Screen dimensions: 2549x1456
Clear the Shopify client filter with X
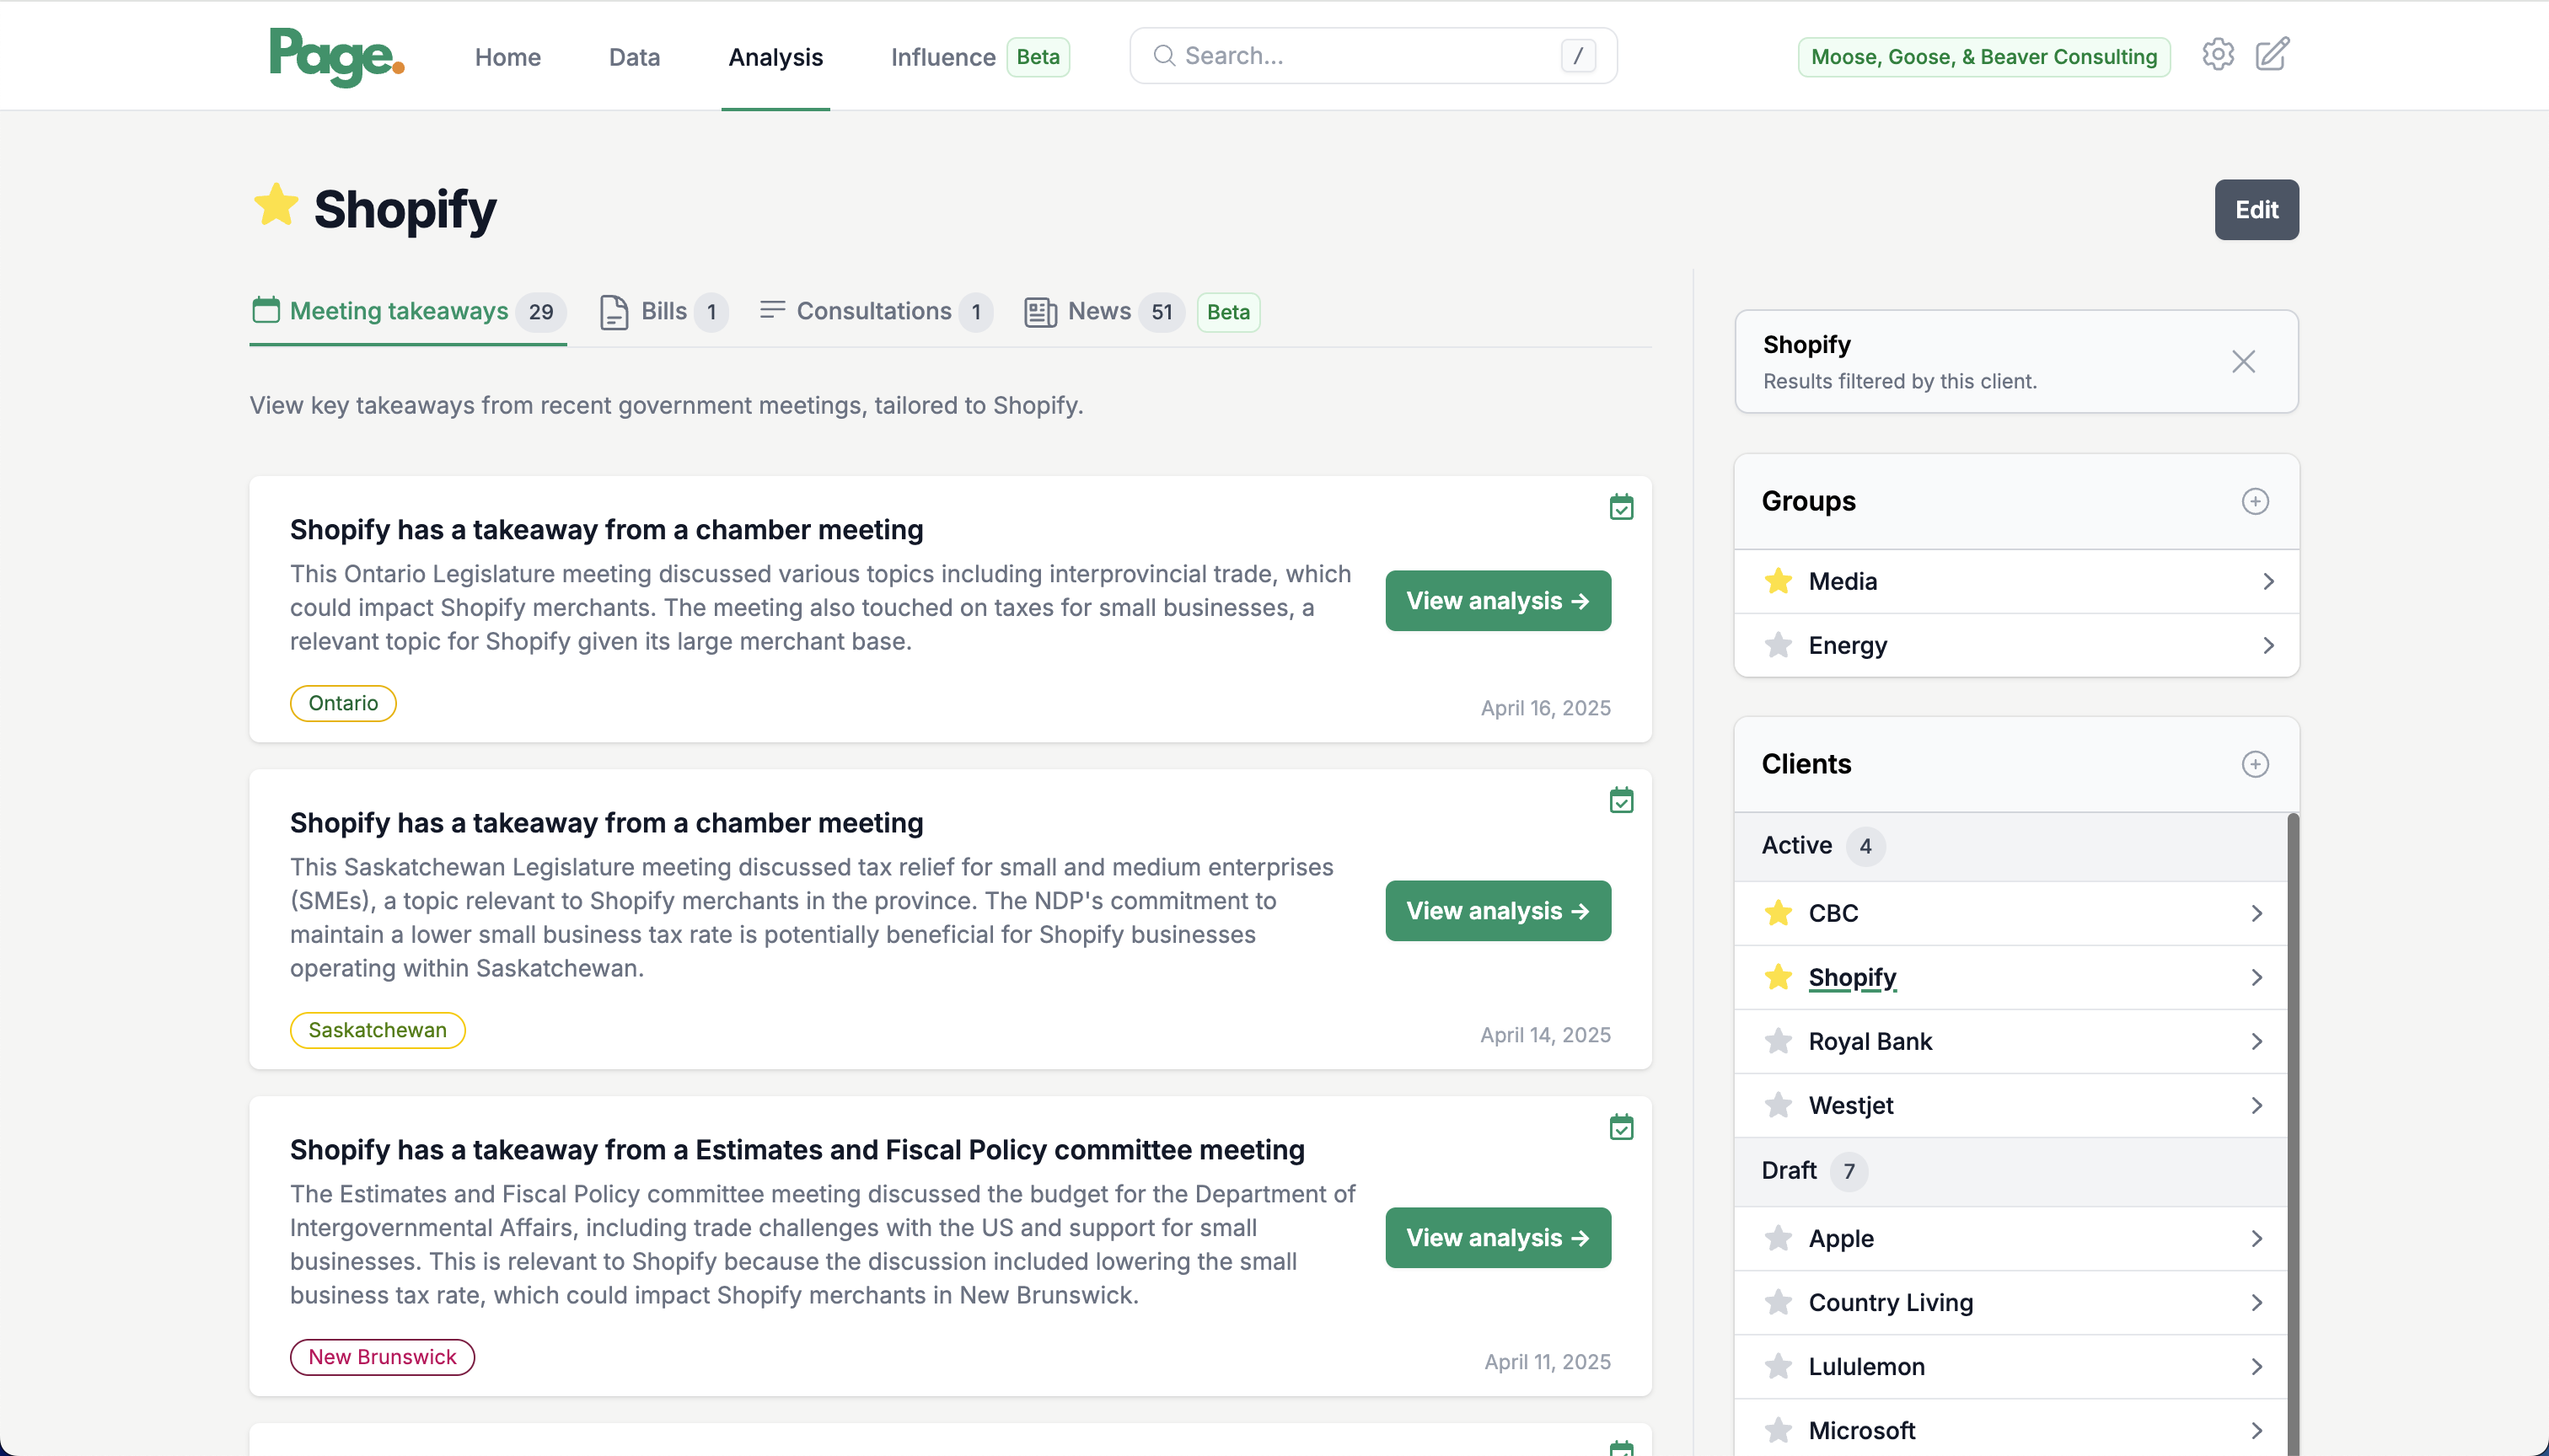pos(2244,361)
